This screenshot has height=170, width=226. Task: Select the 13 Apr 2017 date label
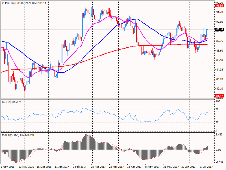coord(134,167)
